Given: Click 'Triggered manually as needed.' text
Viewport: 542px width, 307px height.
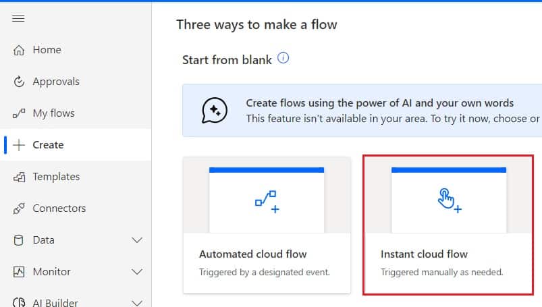Looking at the screenshot, I should coord(441,273).
